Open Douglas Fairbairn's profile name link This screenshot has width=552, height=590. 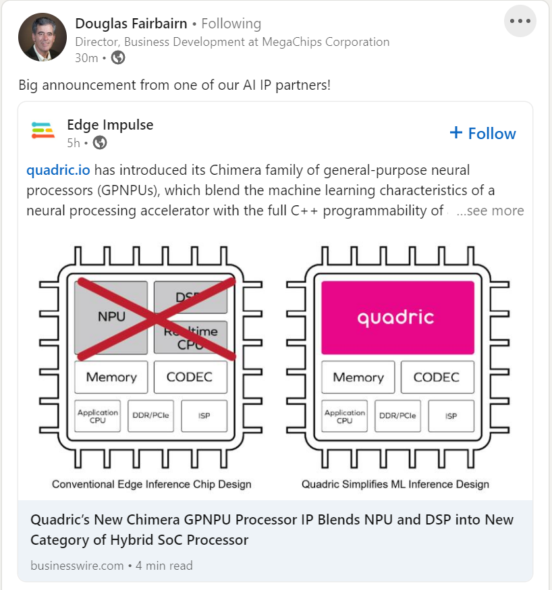(131, 24)
